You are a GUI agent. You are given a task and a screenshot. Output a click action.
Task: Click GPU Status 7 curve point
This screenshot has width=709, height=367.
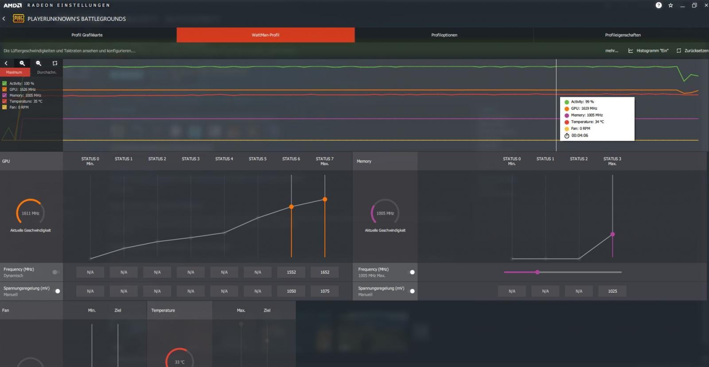click(325, 200)
